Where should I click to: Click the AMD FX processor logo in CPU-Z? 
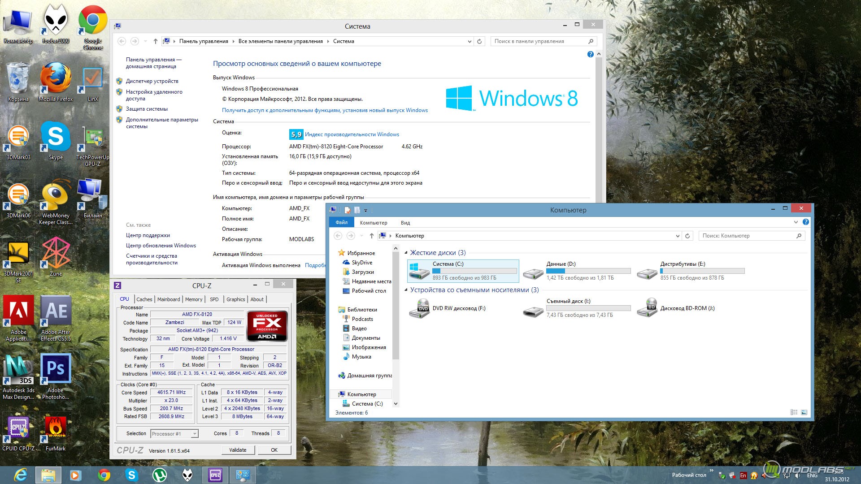click(267, 326)
